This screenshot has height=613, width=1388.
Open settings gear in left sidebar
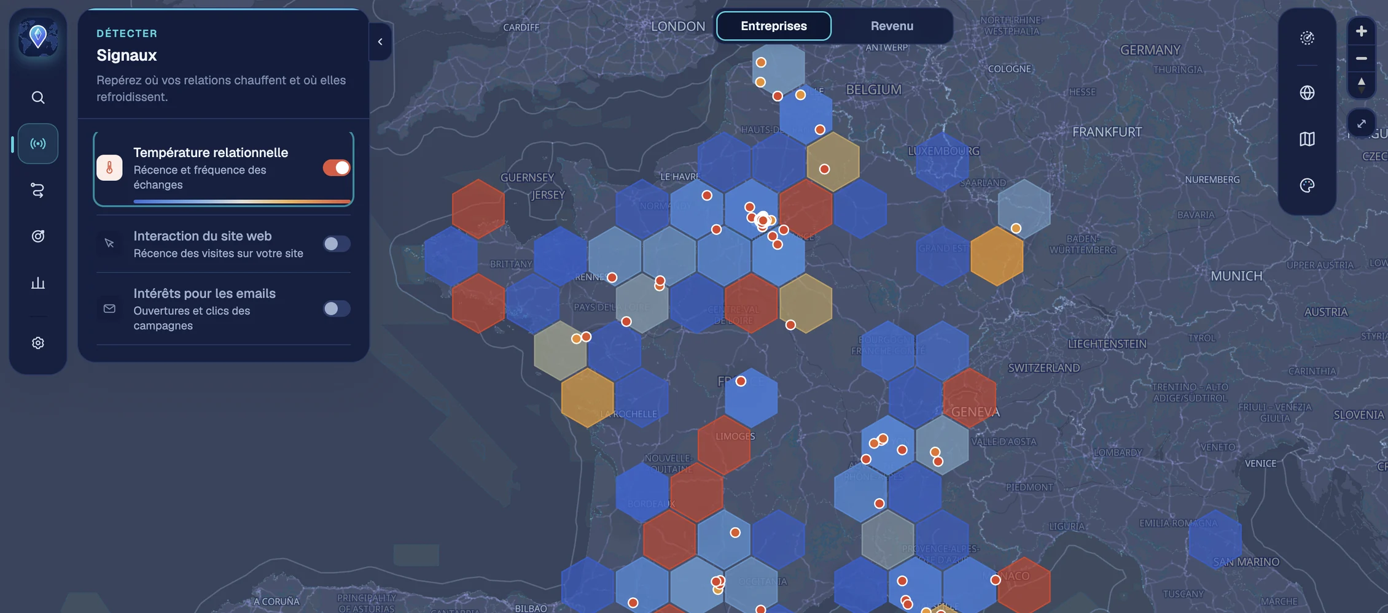[x=38, y=343]
